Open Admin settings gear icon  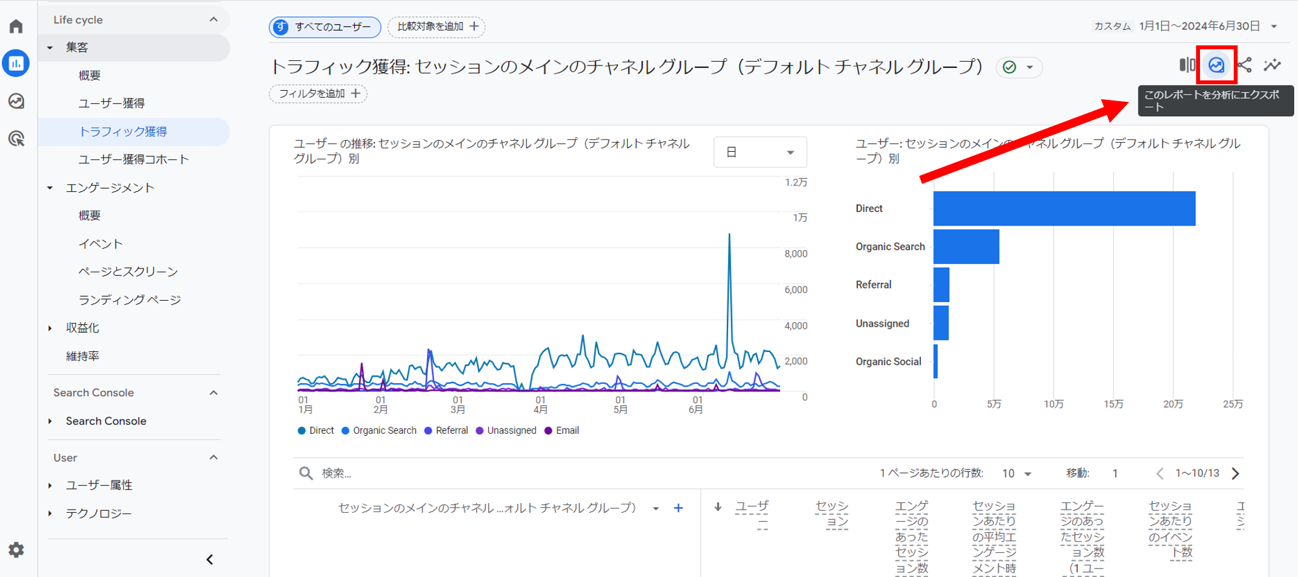point(16,550)
